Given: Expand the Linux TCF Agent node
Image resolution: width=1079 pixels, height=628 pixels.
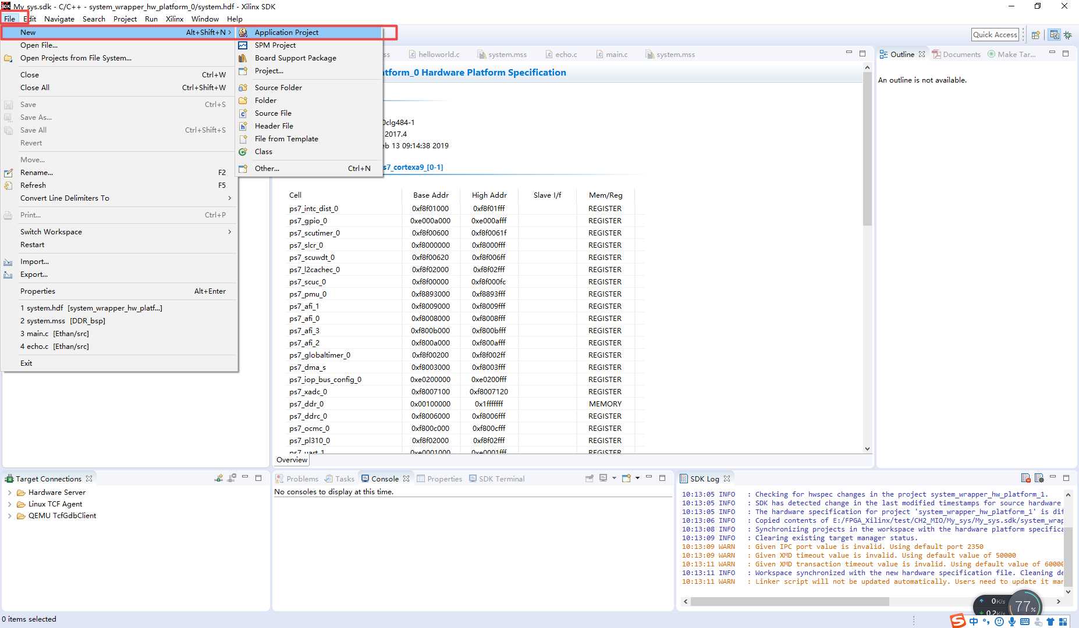Looking at the screenshot, I should (x=9, y=504).
